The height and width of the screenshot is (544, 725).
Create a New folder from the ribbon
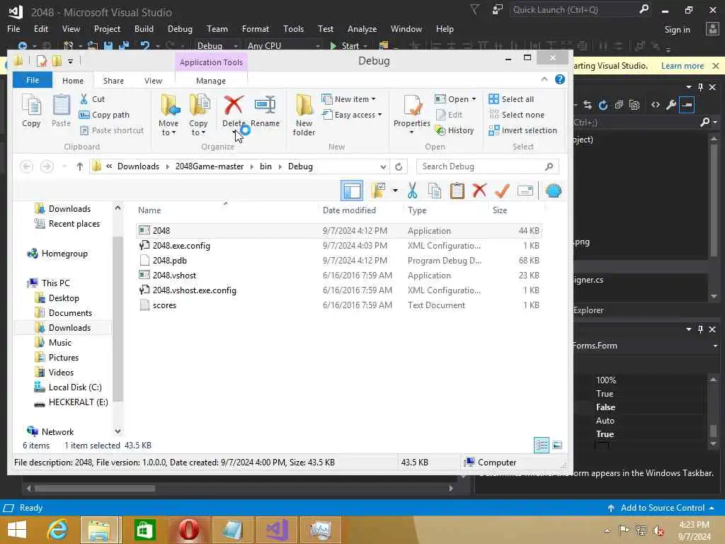tap(304, 115)
